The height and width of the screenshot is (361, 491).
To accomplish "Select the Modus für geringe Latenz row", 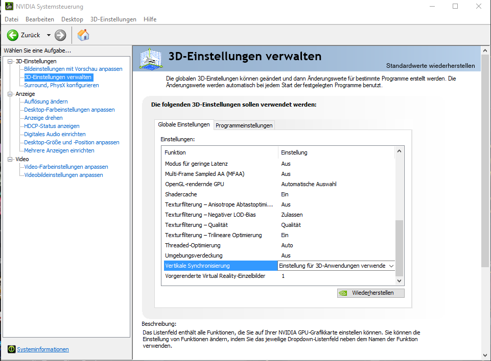I will coord(279,164).
